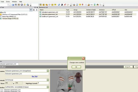Click the blank-page New file icon
The image size is (138, 92).
click(x=10, y=5)
